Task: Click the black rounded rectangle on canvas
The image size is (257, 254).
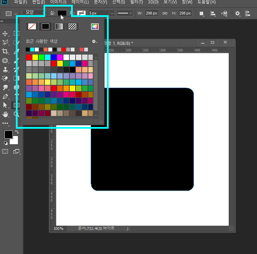Action: pyautogui.click(x=142, y=139)
